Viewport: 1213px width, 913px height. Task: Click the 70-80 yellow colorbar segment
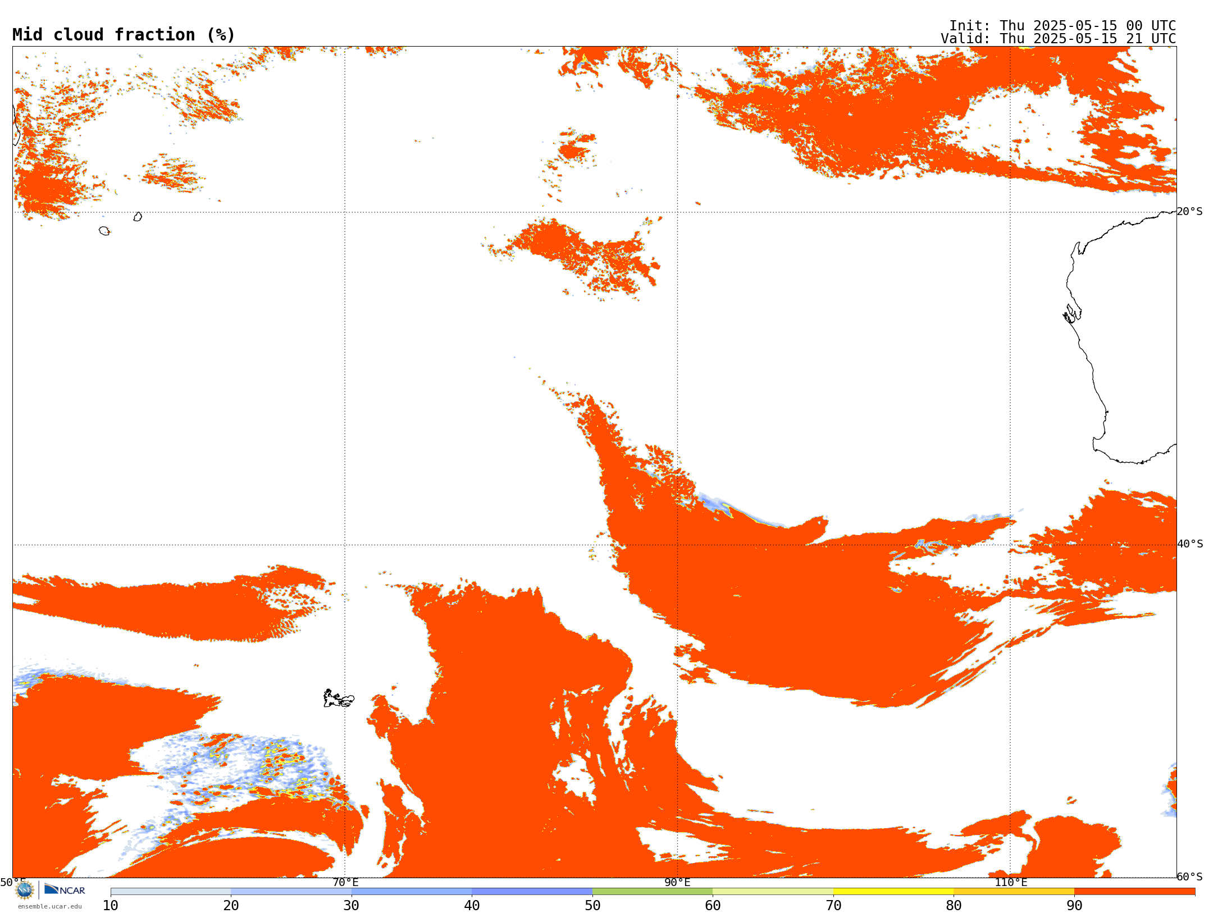893,892
